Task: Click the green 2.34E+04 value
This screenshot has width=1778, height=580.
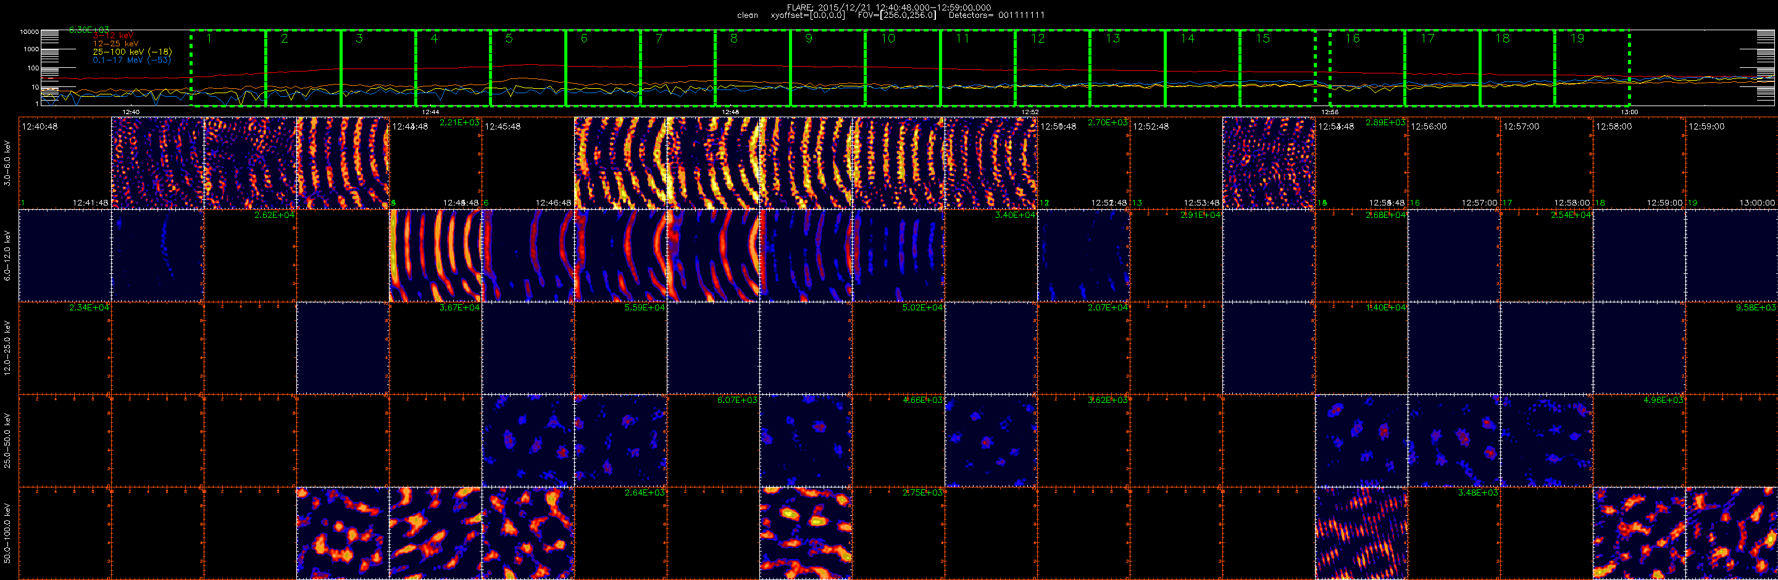Action: tap(89, 308)
